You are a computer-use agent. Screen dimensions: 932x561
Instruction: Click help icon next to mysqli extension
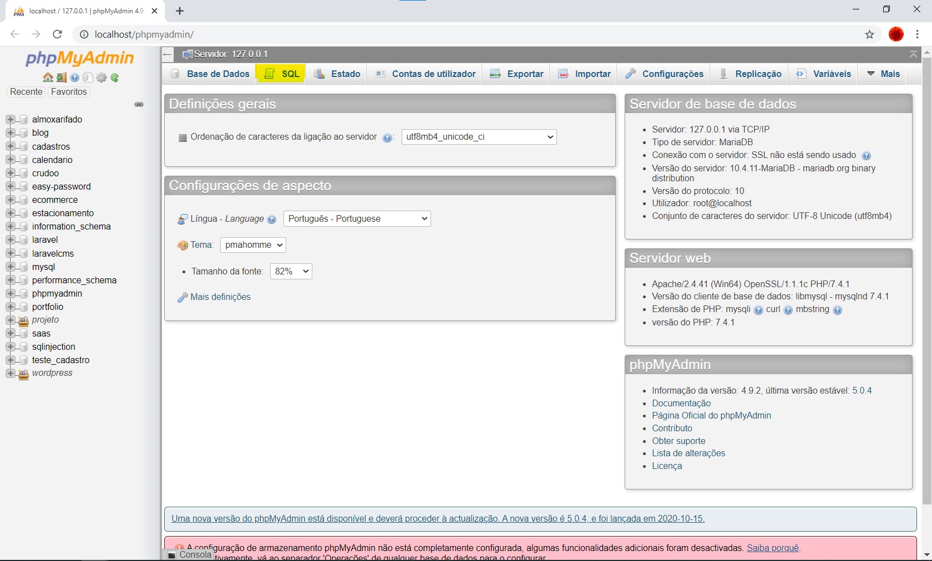coord(758,310)
